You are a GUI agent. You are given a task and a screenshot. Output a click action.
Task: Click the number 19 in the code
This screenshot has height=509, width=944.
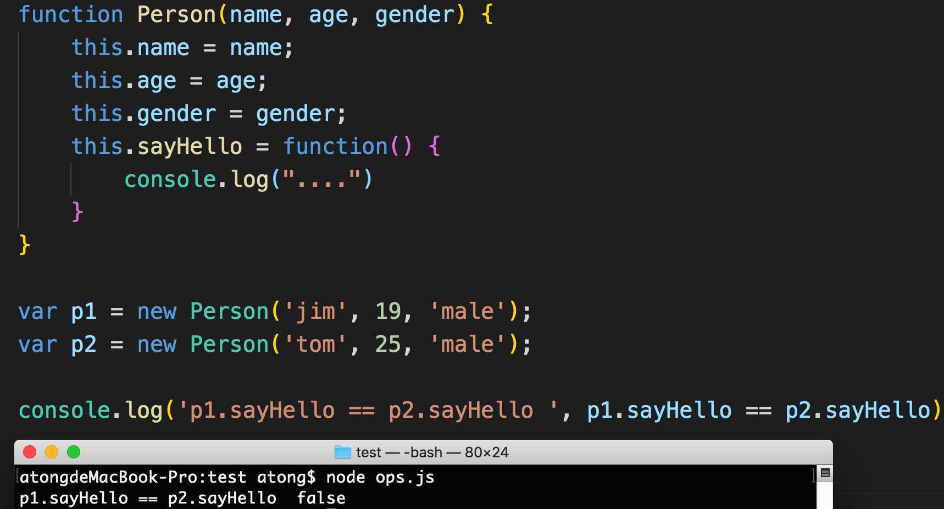click(388, 312)
